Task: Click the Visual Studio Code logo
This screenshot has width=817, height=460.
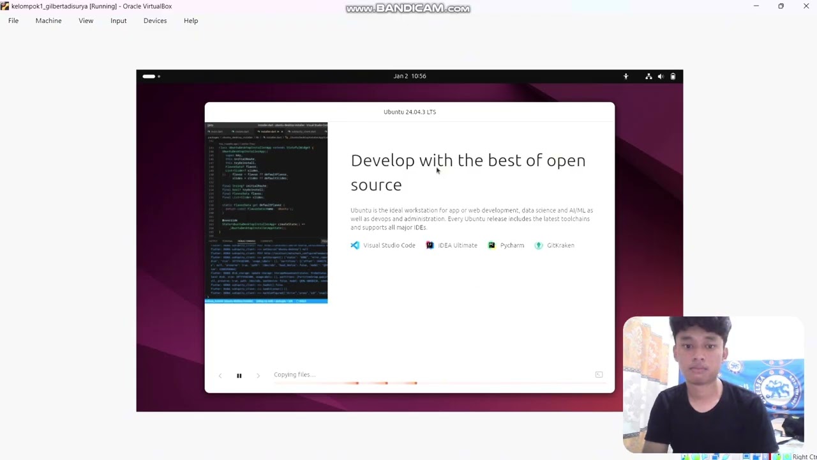Action: pos(355,245)
